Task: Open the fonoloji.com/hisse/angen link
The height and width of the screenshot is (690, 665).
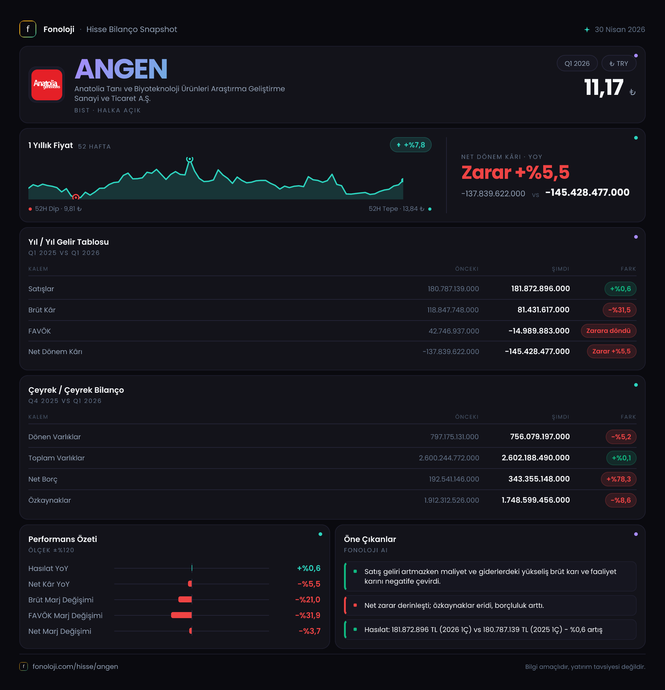Action: click(x=75, y=666)
